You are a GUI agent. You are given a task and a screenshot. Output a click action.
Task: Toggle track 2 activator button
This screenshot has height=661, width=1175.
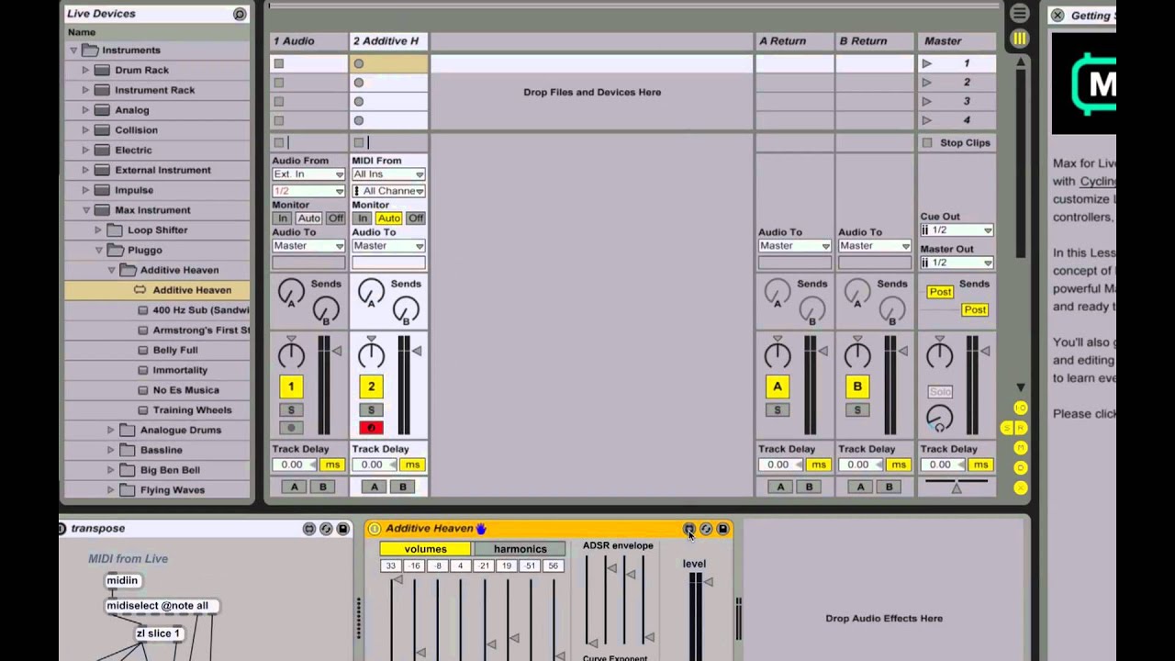[x=371, y=387]
